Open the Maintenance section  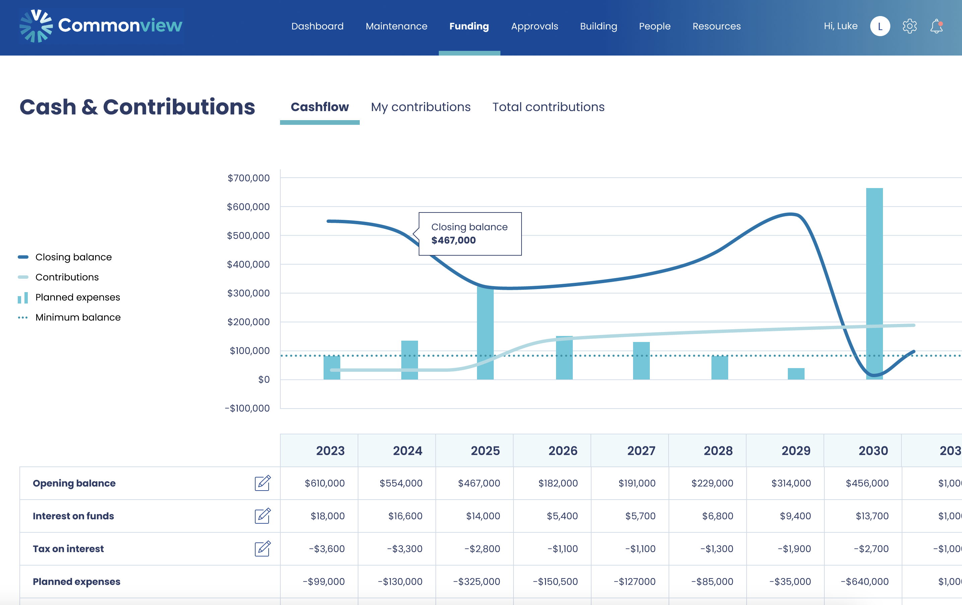396,26
